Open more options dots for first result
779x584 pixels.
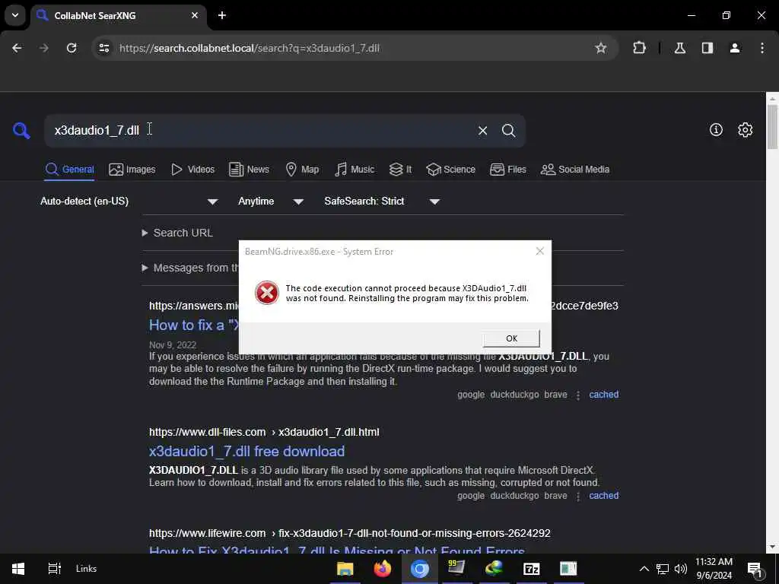point(578,395)
